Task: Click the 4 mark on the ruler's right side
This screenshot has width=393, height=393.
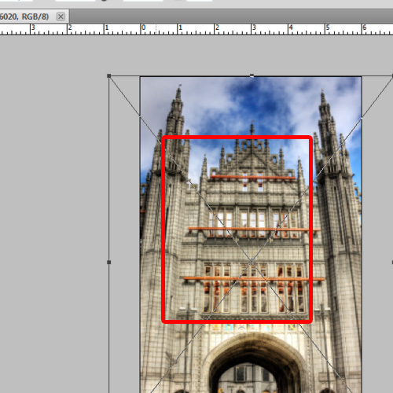Action: tap(291, 28)
